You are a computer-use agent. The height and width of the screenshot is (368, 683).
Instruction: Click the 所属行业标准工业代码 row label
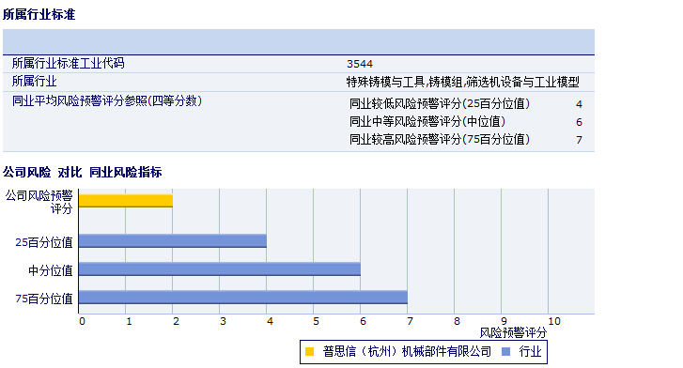(68, 63)
